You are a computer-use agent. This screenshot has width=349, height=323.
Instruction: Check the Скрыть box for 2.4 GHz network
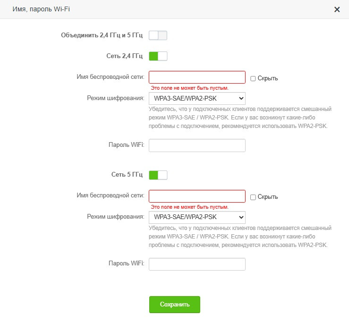[x=253, y=78]
